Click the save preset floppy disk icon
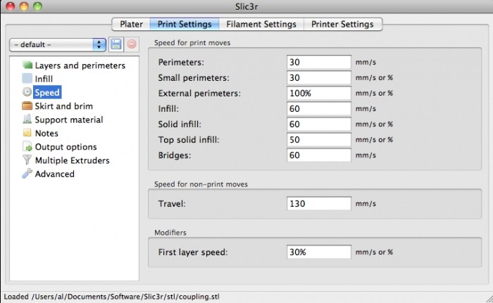Image resolution: width=493 pixels, height=303 pixels. (116, 44)
